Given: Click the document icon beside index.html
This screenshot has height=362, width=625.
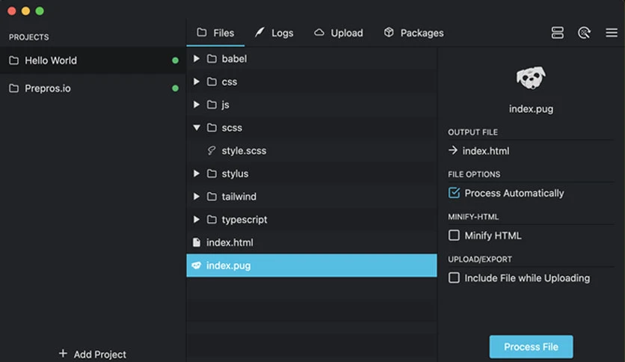Looking at the screenshot, I should [196, 242].
